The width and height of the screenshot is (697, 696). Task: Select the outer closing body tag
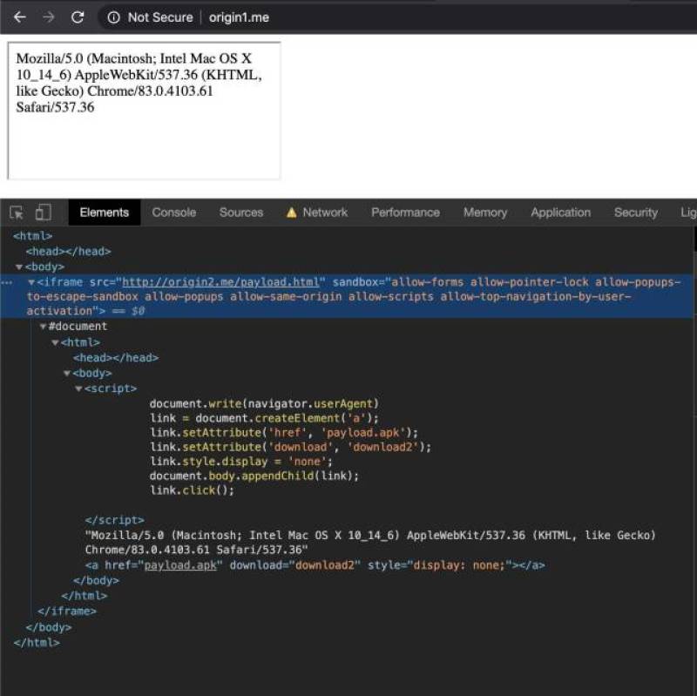click(x=49, y=627)
